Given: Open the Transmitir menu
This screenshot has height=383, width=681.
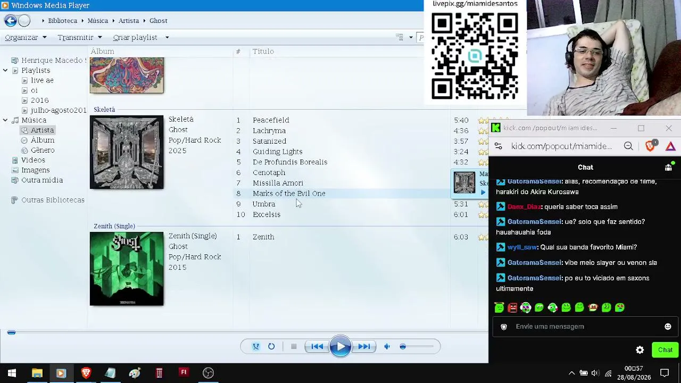Looking at the screenshot, I should point(79,37).
